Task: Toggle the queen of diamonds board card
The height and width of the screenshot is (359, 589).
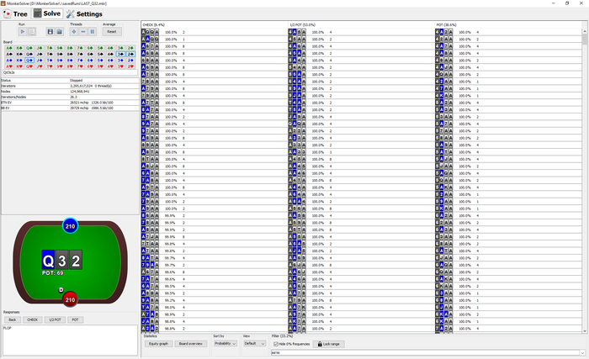Action: [x=29, y=60]
